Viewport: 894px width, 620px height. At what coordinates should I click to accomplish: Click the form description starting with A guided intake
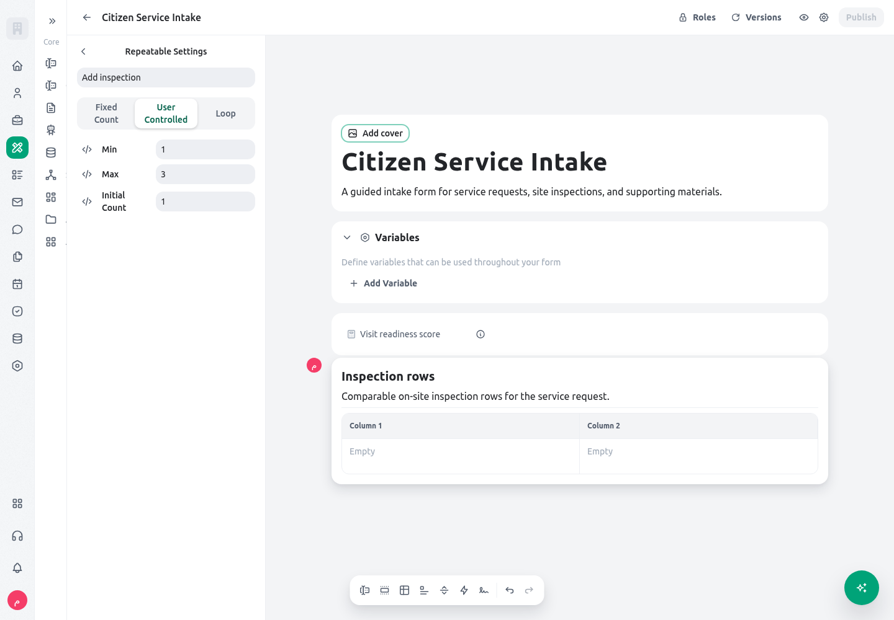click(x=531, y=192)
